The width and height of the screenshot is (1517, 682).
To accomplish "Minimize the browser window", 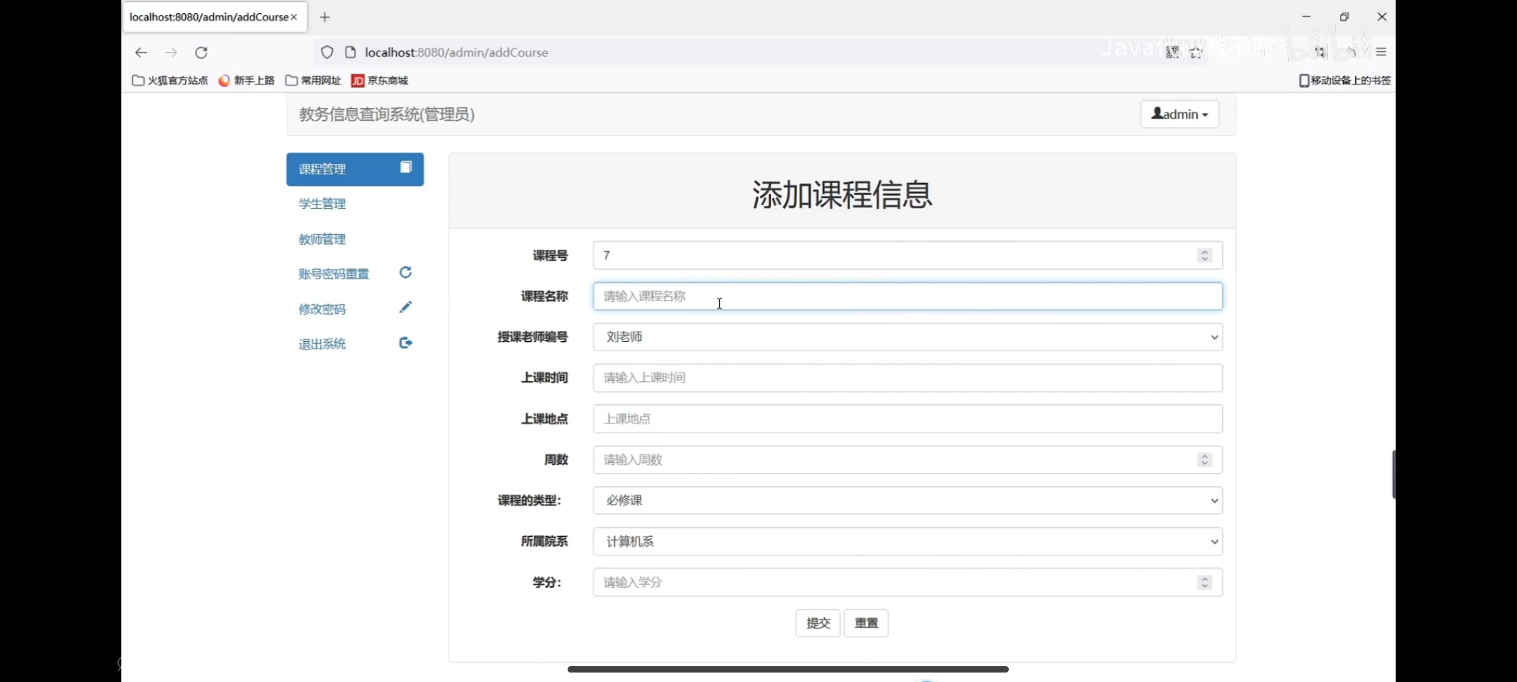I will click(x=1307, y=17).
